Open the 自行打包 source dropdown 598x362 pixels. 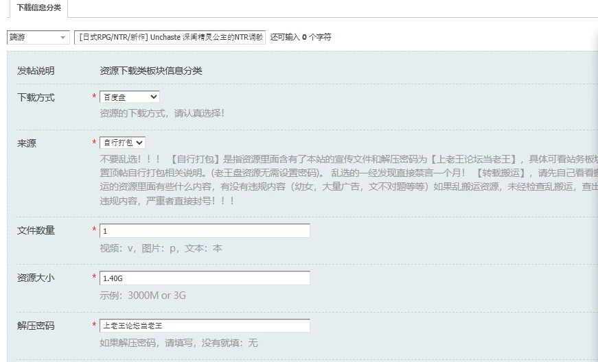(x=122, y=143)
